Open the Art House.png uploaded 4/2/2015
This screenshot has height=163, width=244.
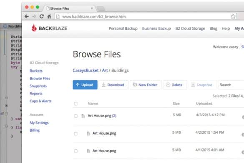104,133
